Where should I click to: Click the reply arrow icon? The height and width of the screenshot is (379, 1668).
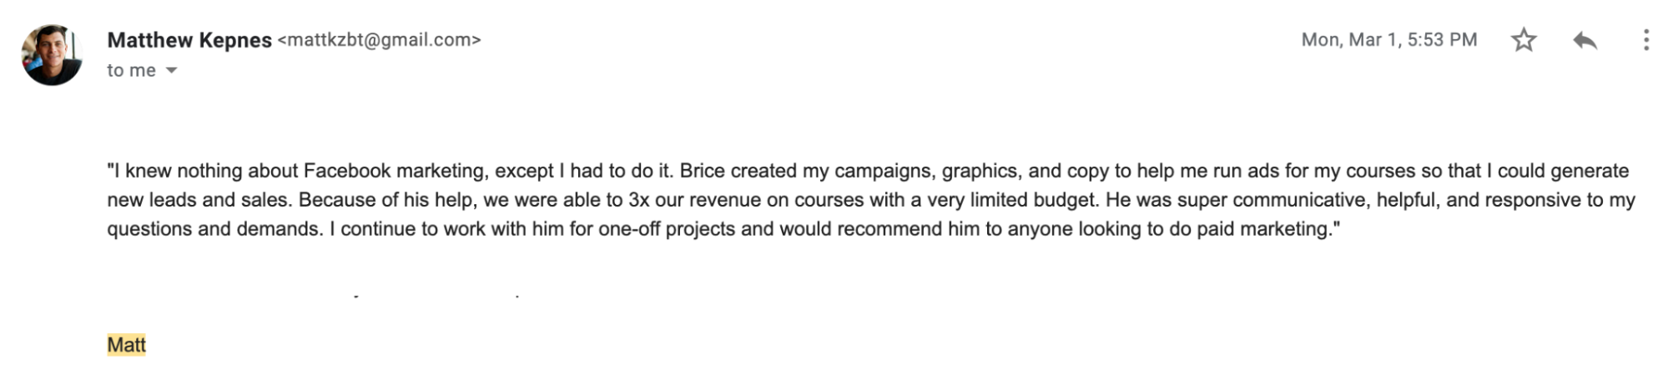pos(1585,40)
